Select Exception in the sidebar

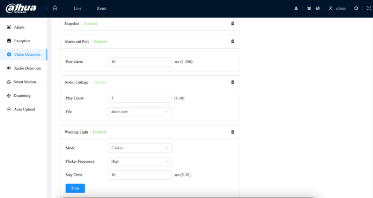23,41
